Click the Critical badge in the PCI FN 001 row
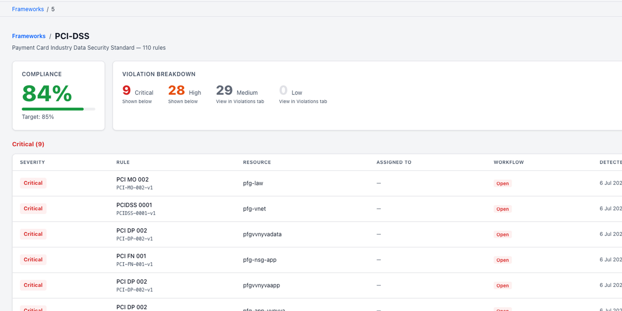The image size is (622, 311). [33, 260]
